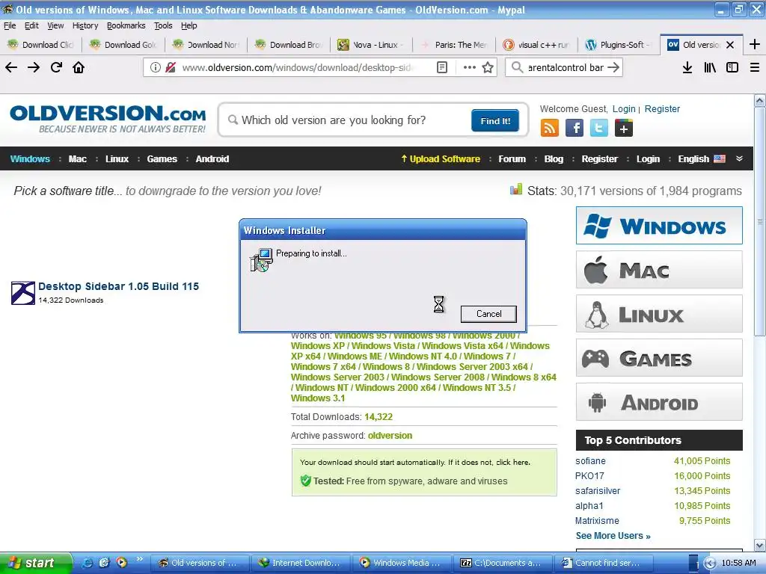
Task: Open the History menu
Action: 85,25
